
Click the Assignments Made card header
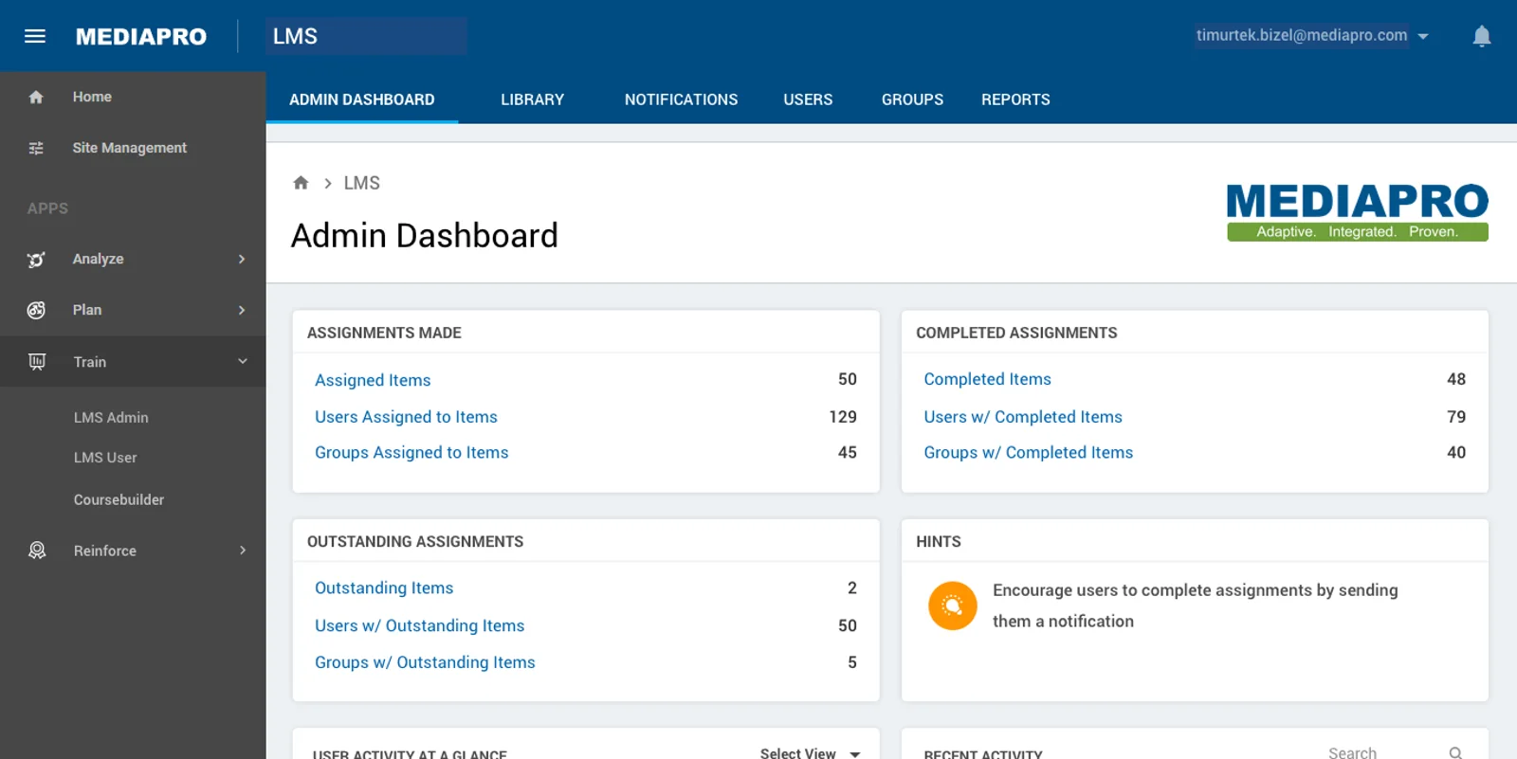(384, 333)
